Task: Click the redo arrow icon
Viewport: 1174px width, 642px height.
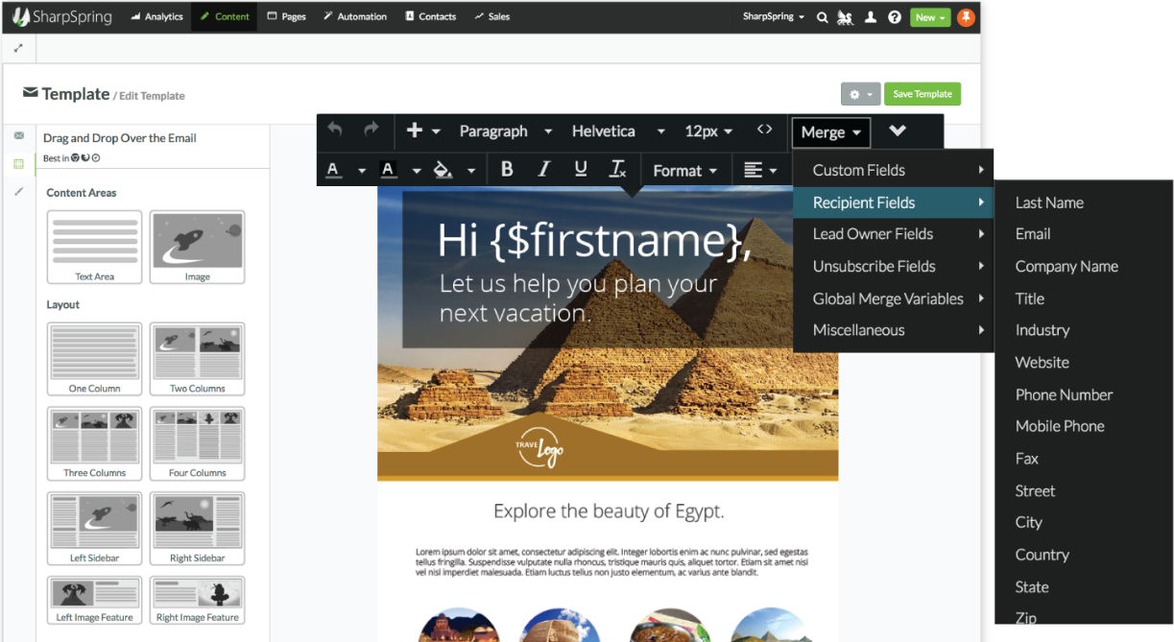Action: coord(371,130)
